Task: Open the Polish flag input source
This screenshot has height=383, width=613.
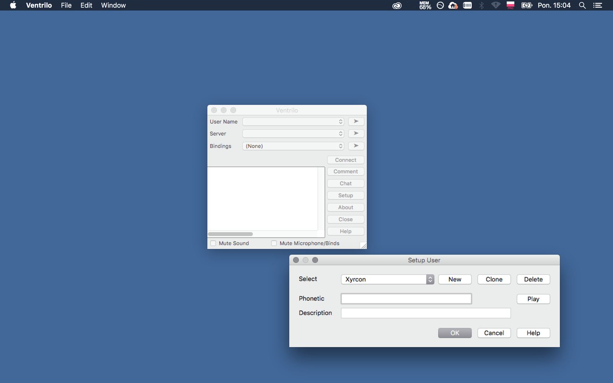Action: tap(510, 5)
